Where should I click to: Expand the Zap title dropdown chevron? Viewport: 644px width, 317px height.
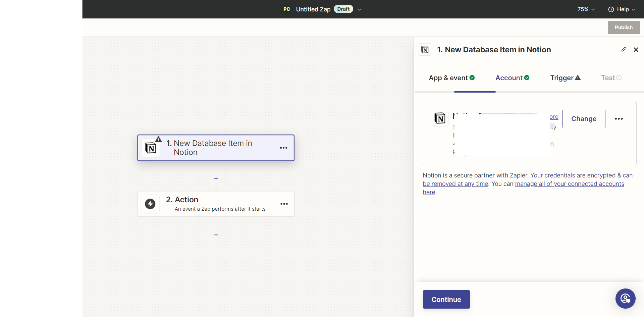pos(360,9)
